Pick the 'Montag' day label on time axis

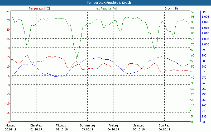click(10, 125)
